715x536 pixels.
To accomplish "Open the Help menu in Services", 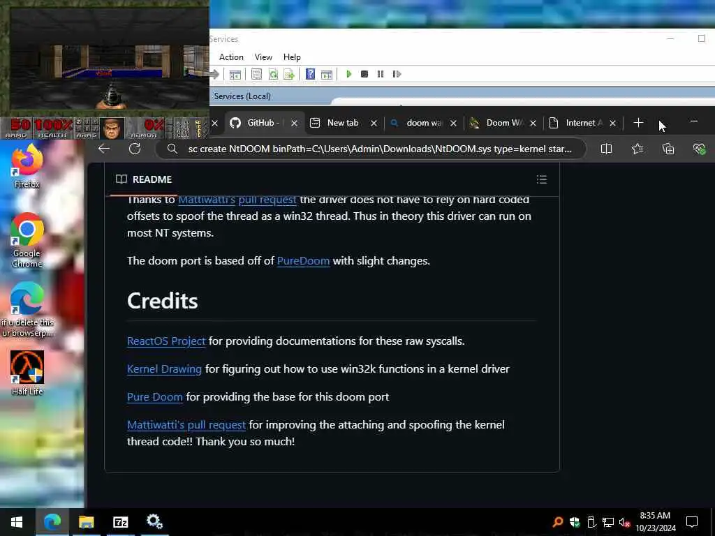I will [x=292, y=57].
